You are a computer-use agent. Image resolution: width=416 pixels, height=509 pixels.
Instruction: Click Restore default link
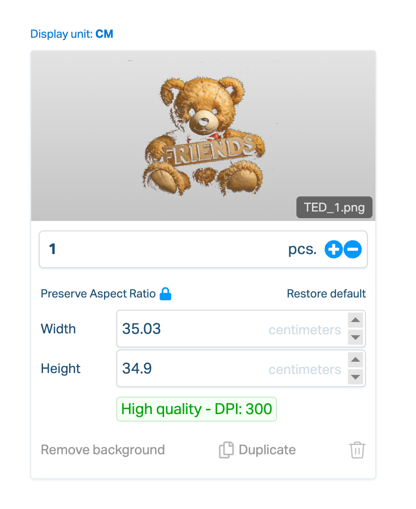pyautogui.click(x=326, y=294)
